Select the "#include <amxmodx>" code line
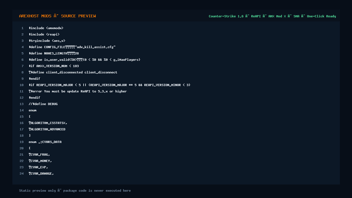 (46, 28)
